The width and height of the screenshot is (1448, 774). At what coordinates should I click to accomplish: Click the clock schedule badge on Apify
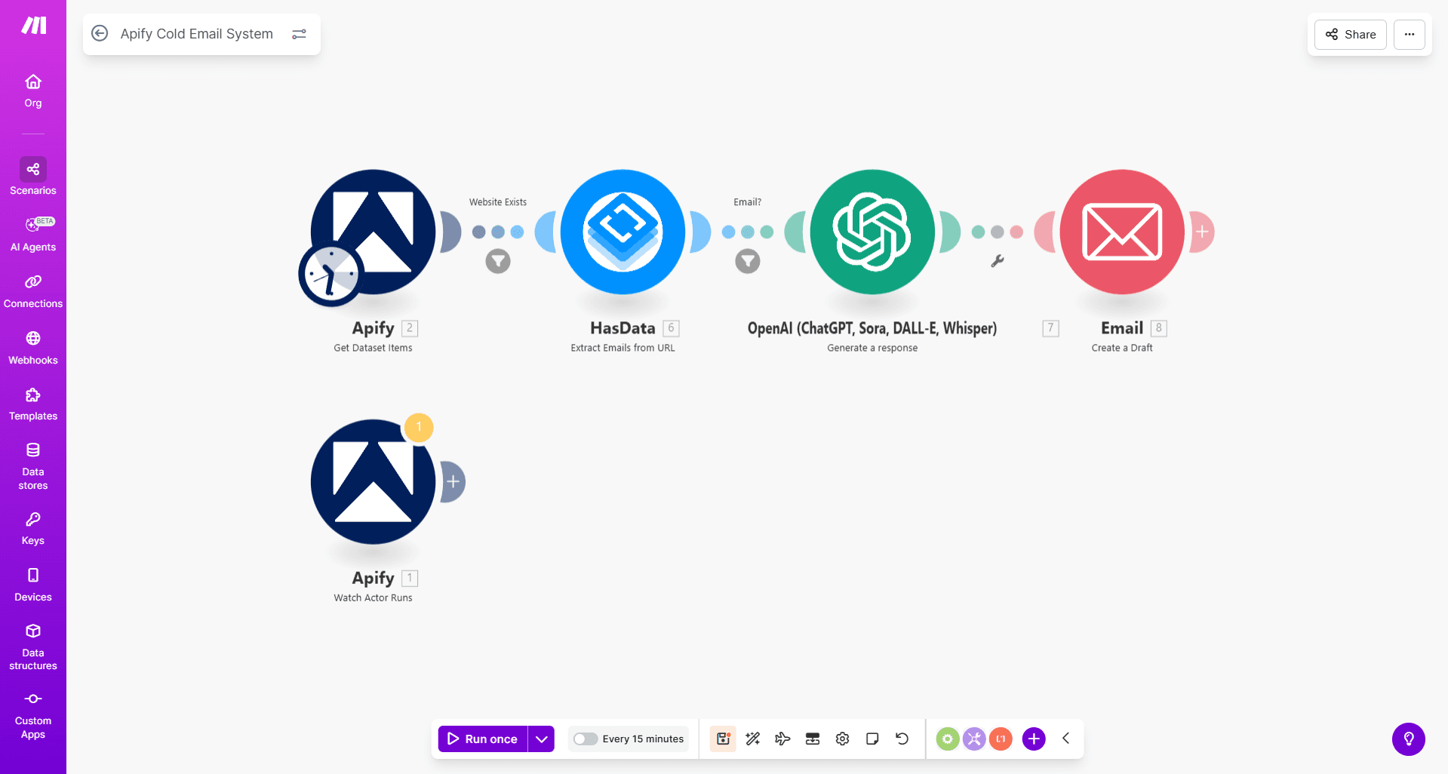click(x=330, y=275)
